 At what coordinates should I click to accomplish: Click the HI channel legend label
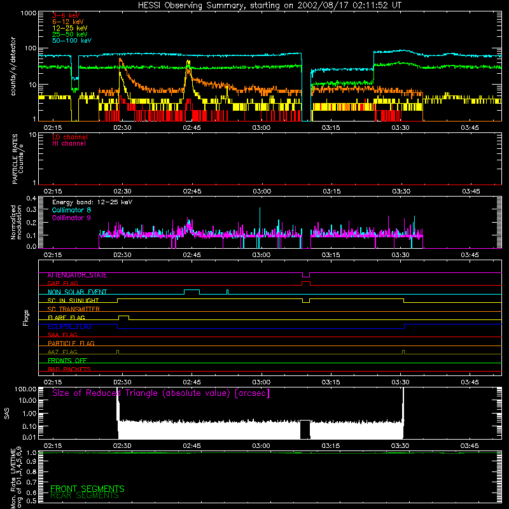[x=69, y=144]
